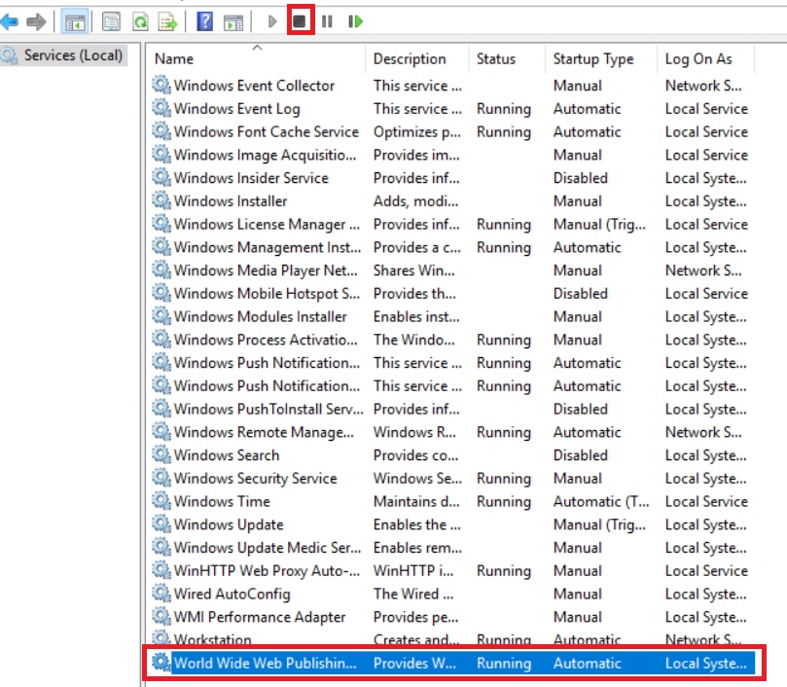
Task: Click 'Maintains d...' description of Windows Time
Action: 416,501
